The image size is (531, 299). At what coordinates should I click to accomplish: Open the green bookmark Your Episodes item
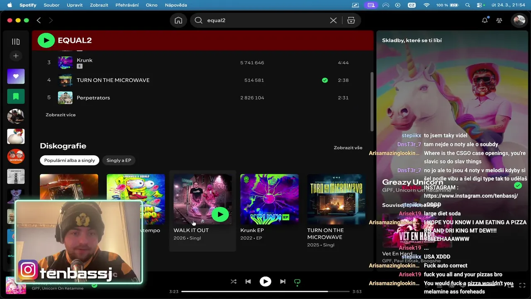tap(16, 96)
